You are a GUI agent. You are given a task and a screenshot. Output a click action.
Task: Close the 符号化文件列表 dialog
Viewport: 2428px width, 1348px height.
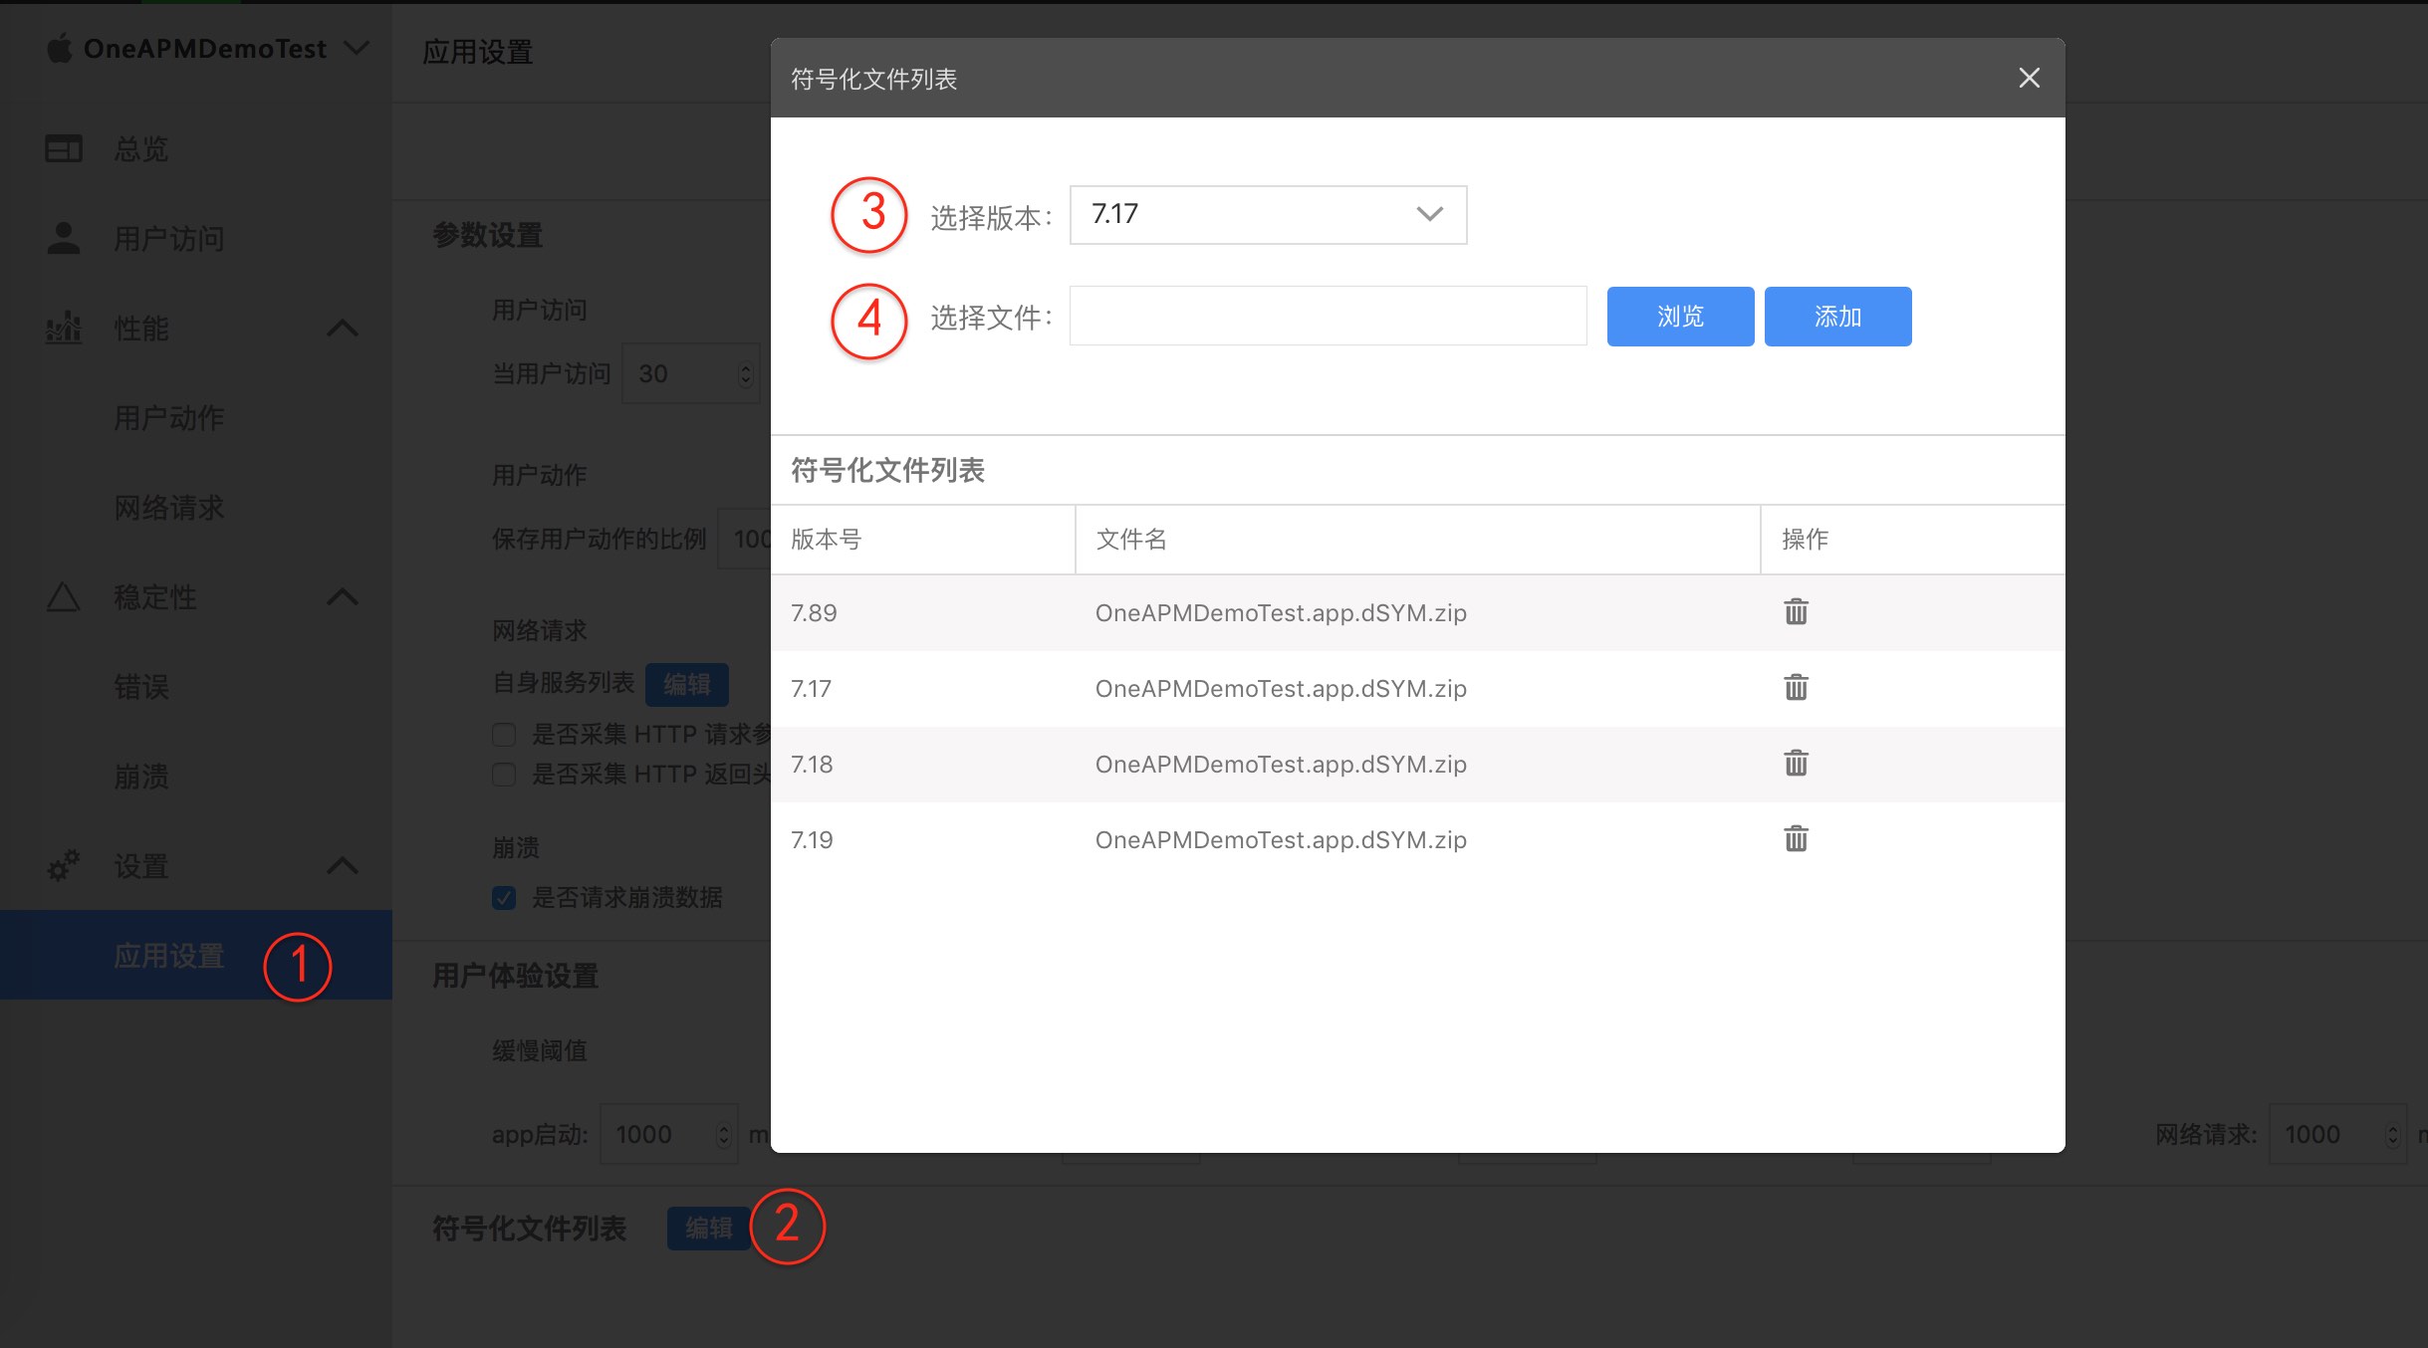(2029, 78)
